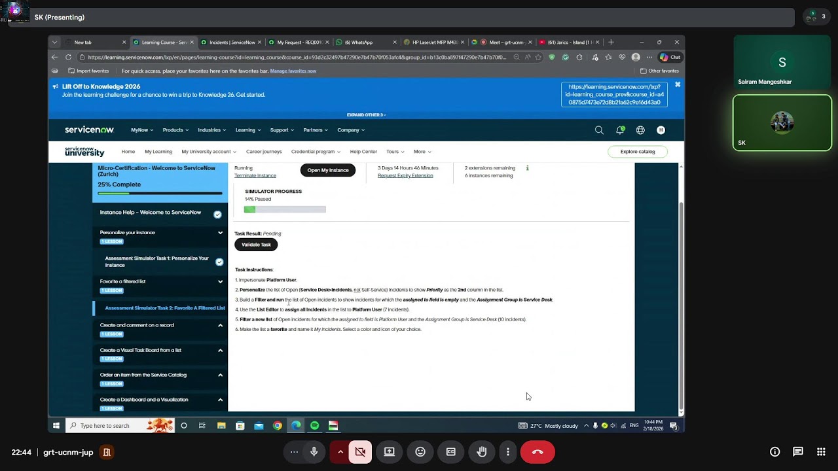Open Assessment Simulator Task 2 lesson
The image size is (838, 471).
[x=165, y=308]
